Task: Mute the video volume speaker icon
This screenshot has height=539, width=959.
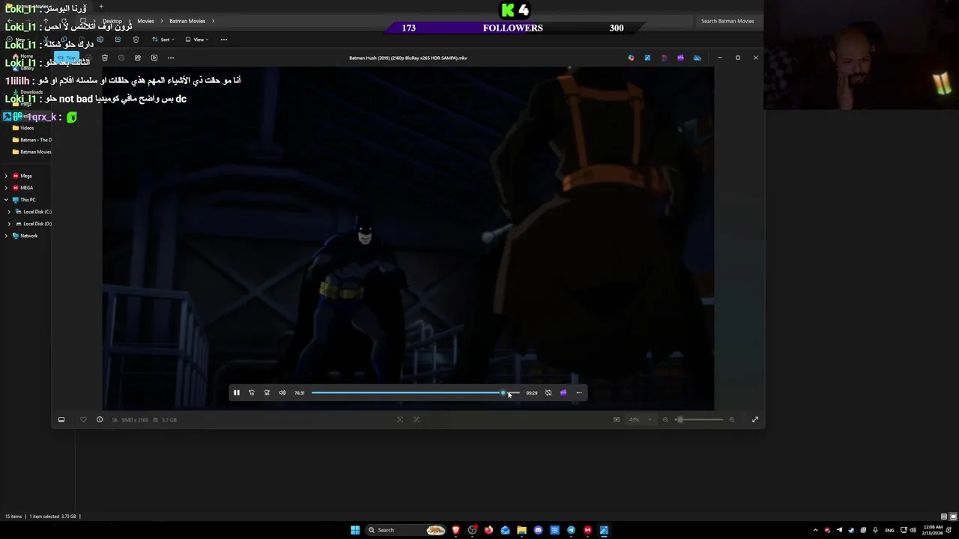Action: (282, 392)
